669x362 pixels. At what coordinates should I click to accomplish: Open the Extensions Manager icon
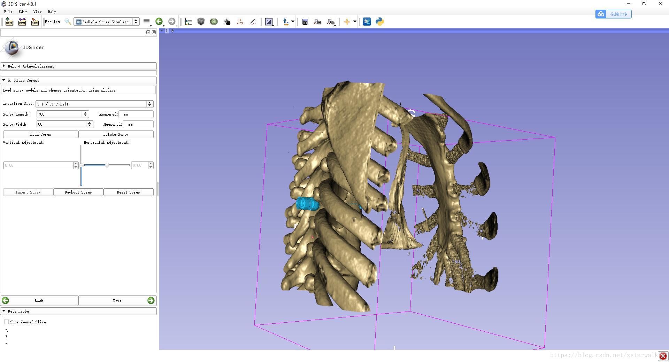[x=367, y=22]
